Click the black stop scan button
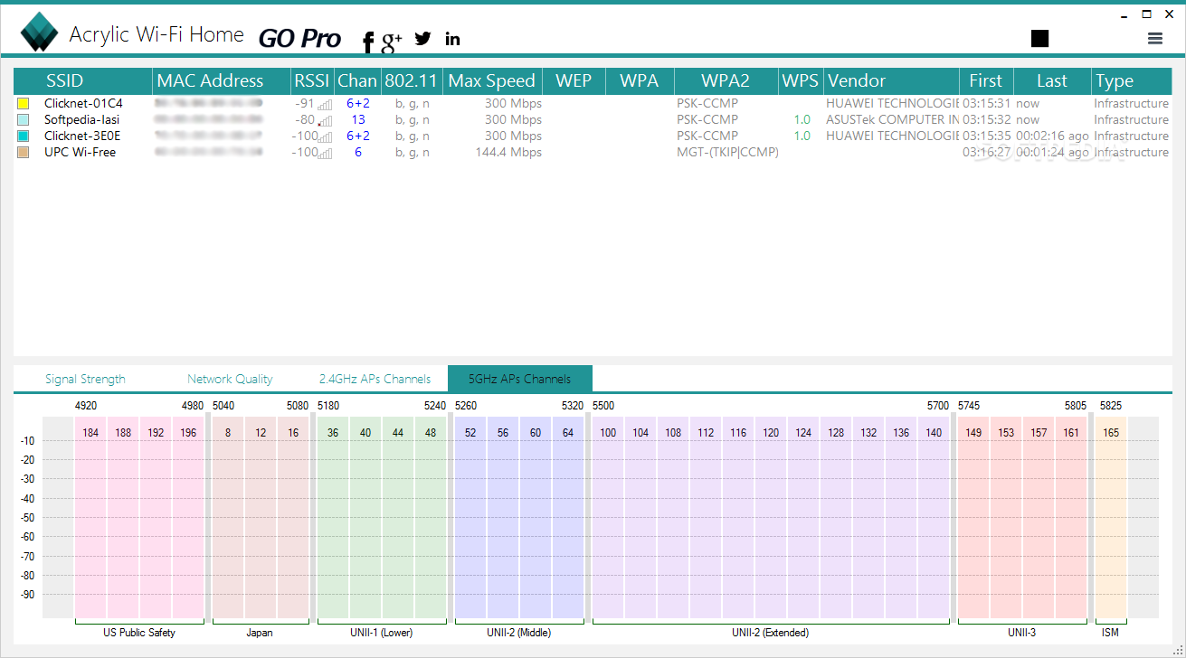Viewport: 1186px width, 658px height. coord(1039,38)
